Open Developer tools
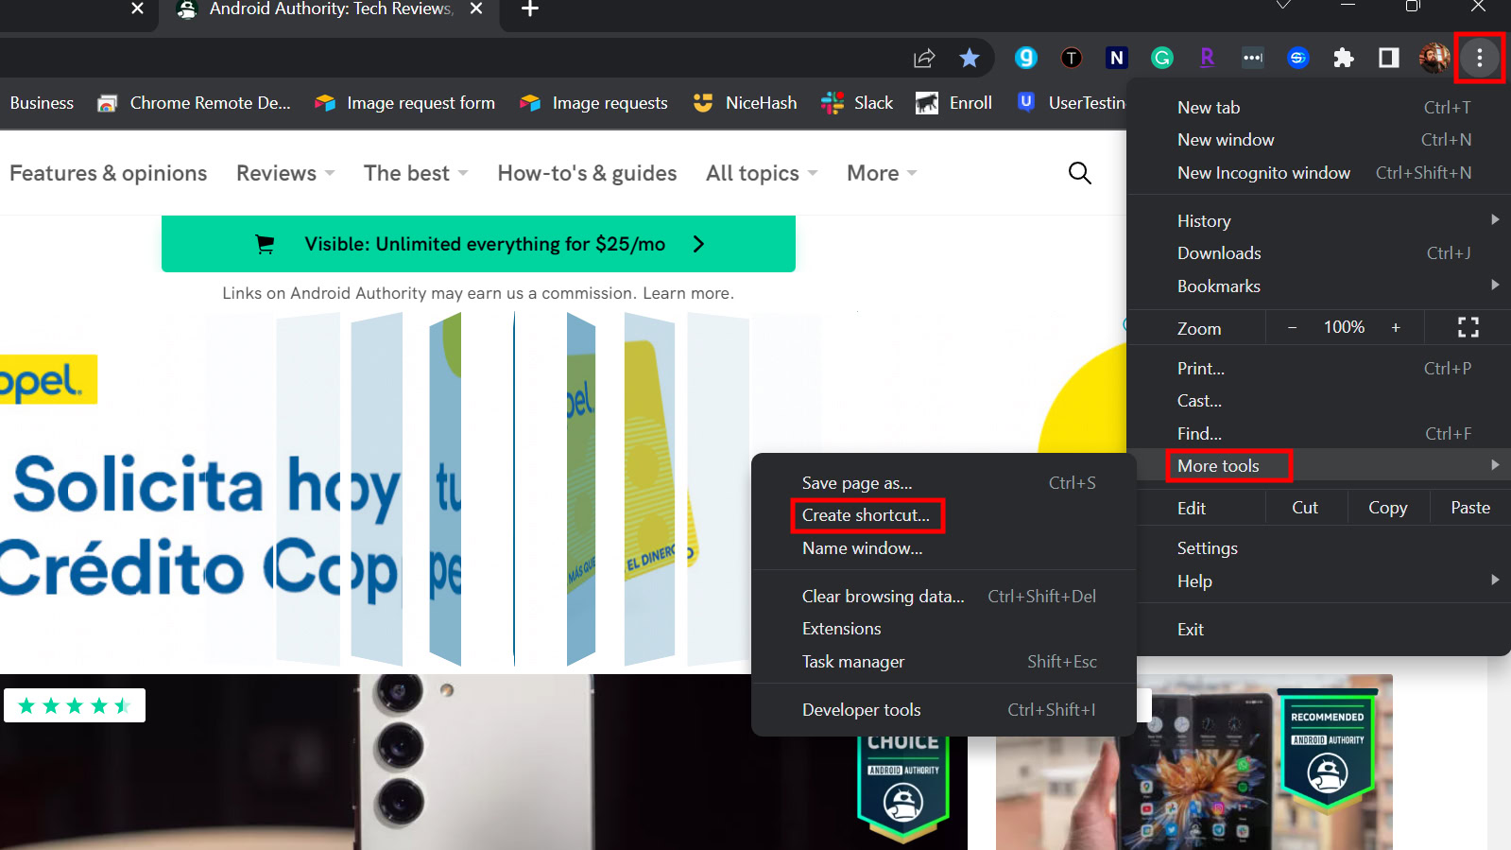 tap(944, 710)
